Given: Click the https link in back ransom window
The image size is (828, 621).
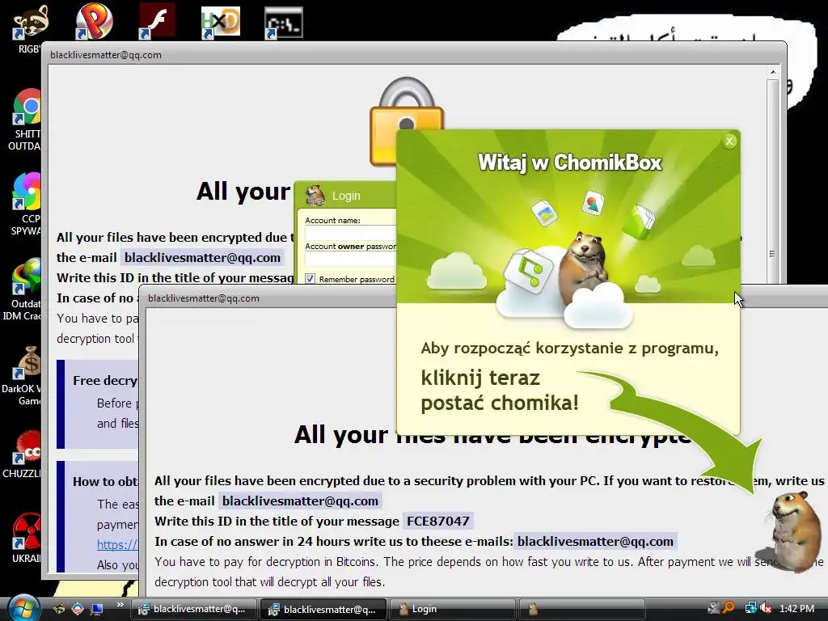Looking at the screenshot, I should [117, 544].
